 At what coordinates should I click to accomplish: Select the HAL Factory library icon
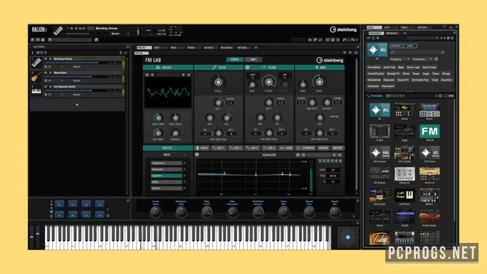pyautogui.click(x=380, y=153)
